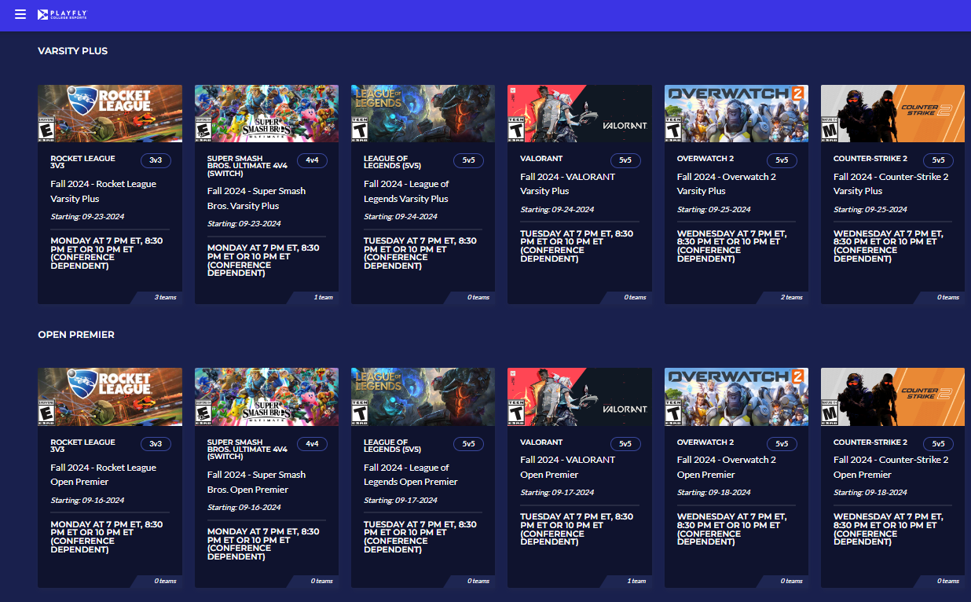This screenshot has width=971, height=602.
Task: Click "0 teams" on Super Smash Open Premier
Action: (321, 581)
